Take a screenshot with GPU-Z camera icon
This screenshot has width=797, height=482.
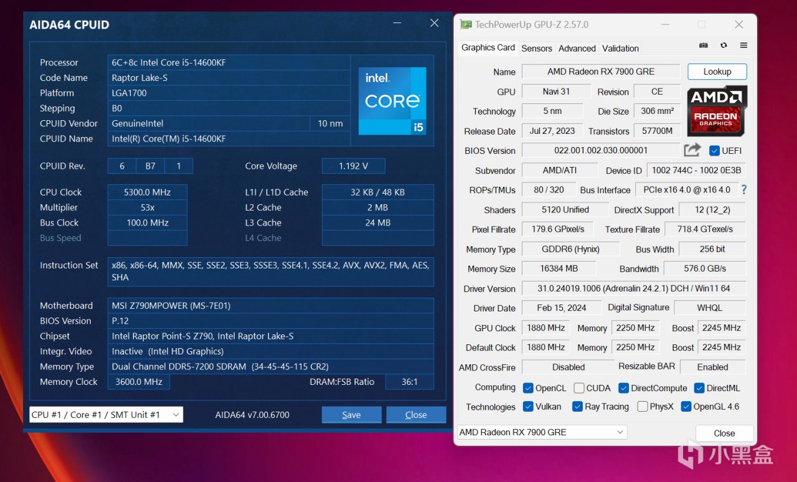tap(704, 45)
